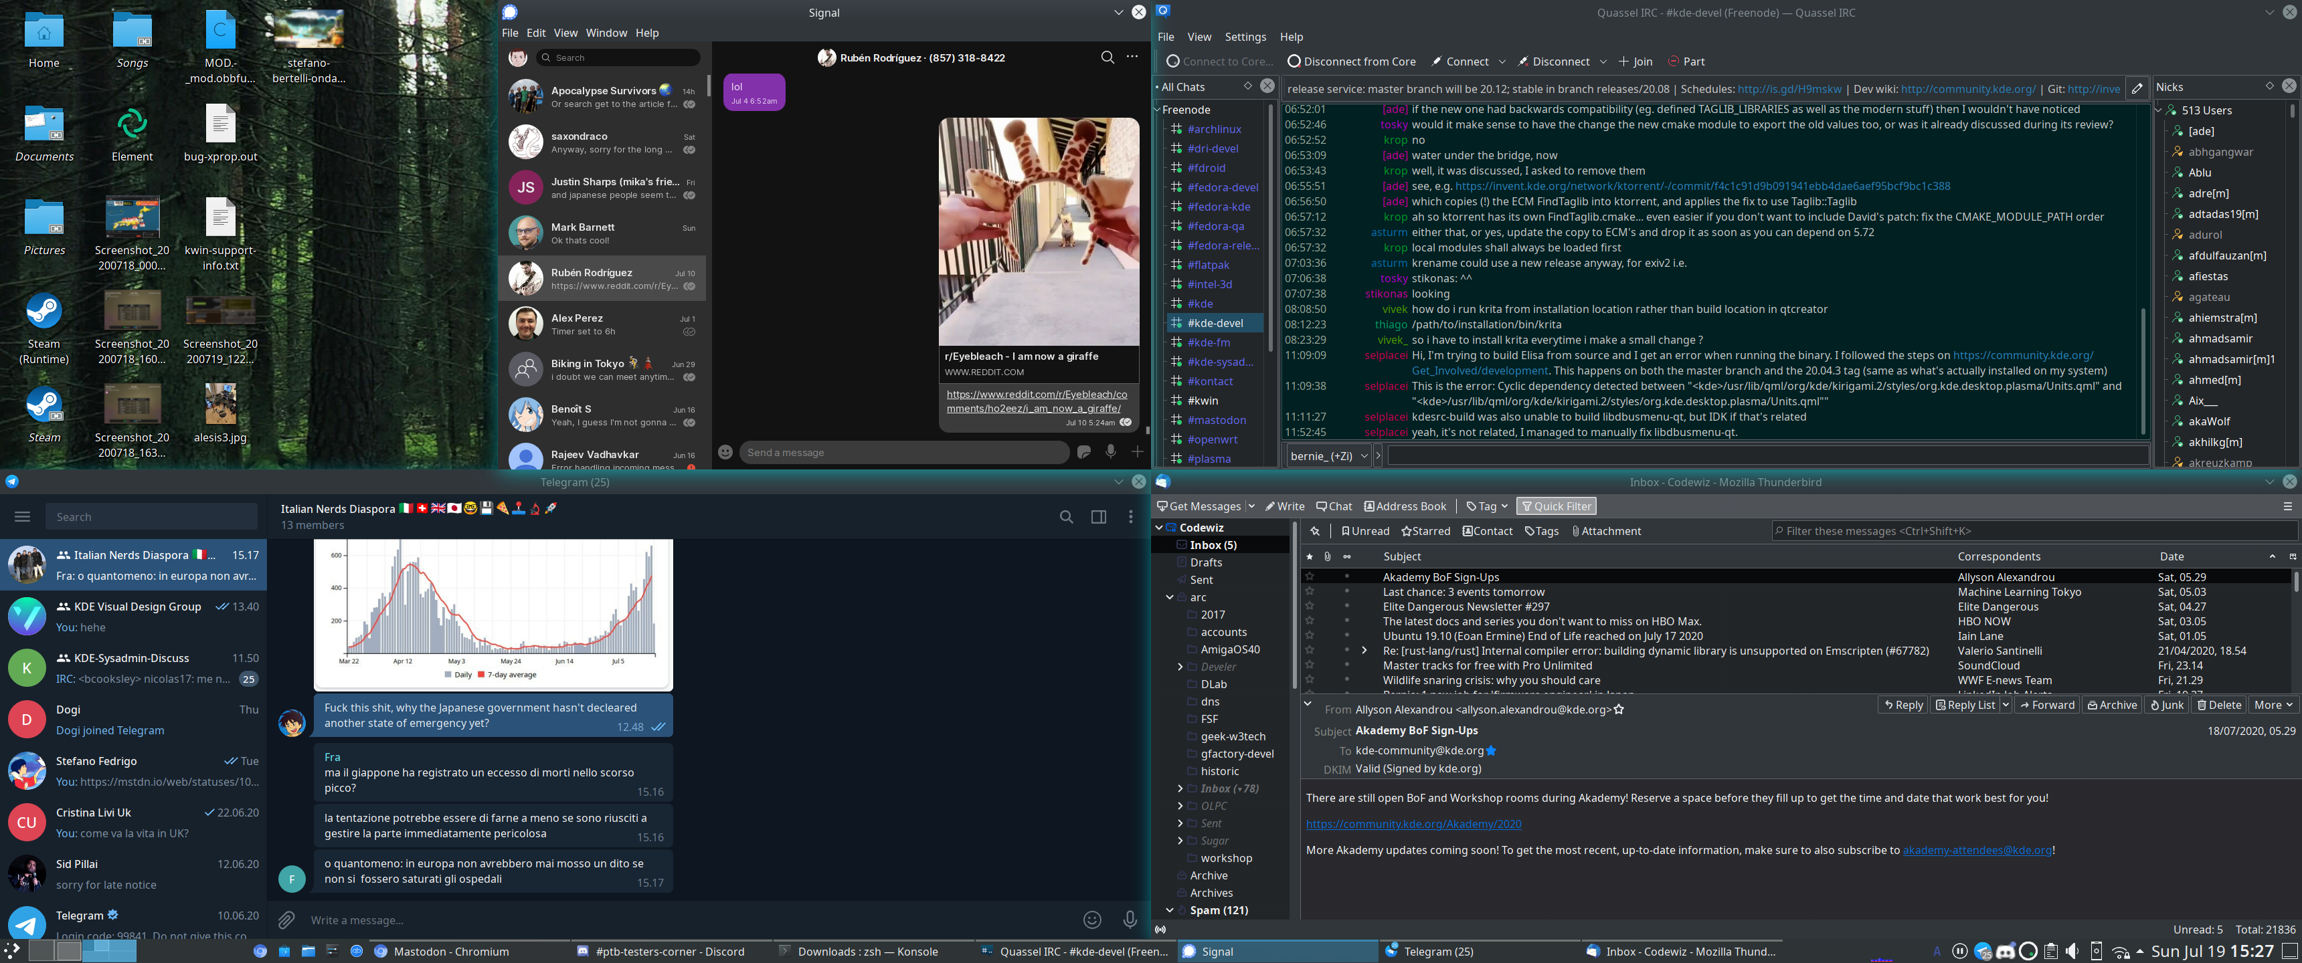Toggle the Starred quick filter
Viewport: 2302px width, 963px height.
pyautogui.click(x=1425, y=530)
